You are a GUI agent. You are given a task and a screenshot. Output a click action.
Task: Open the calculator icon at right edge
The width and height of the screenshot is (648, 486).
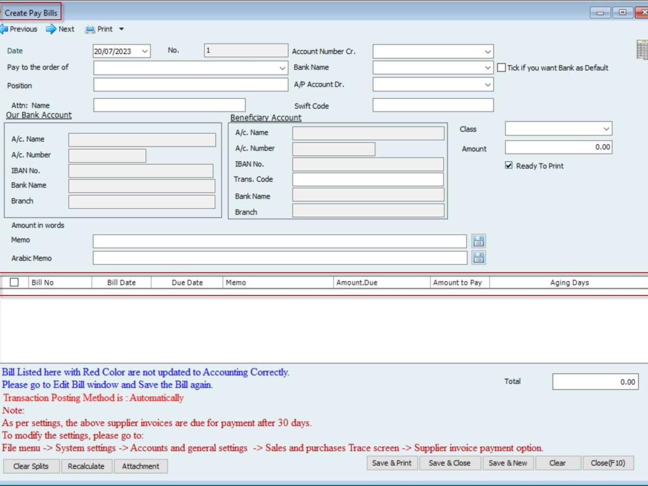pyautogui.click(x=642, y=50)
